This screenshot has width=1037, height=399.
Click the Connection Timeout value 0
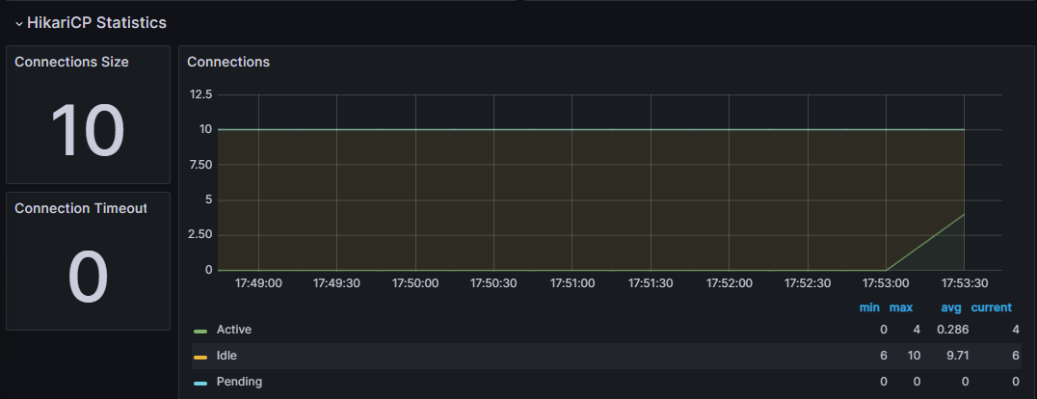tap(88, 278)
